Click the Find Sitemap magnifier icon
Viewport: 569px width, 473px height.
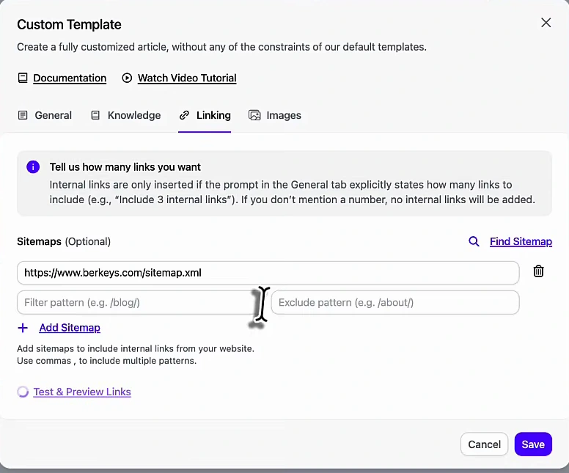pos(474,241)
